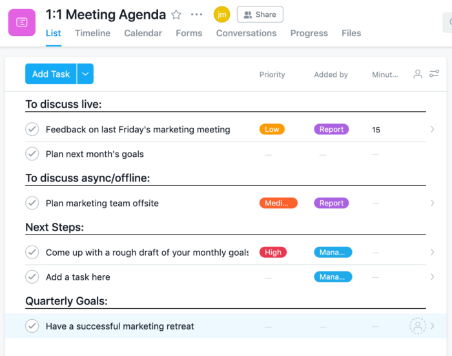Star the 1:1 Meeting Agenda project
The height and width of the screenshot is (356, 452).
point(176,15)
